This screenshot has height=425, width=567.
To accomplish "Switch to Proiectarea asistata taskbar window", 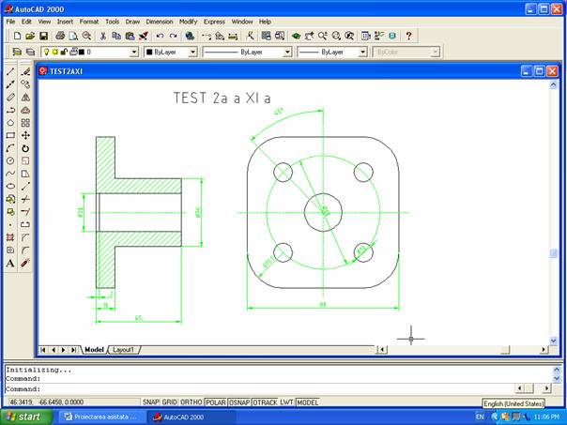I will 100,416.
